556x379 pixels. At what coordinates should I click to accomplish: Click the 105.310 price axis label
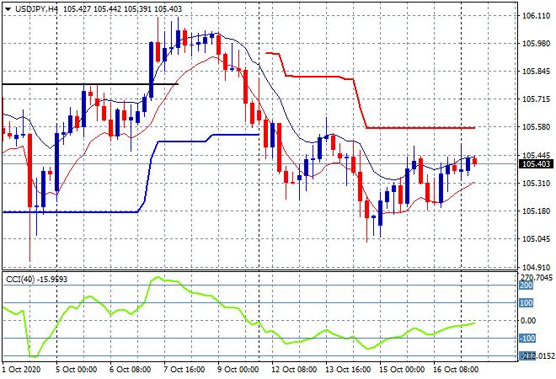tap(536, 184)
